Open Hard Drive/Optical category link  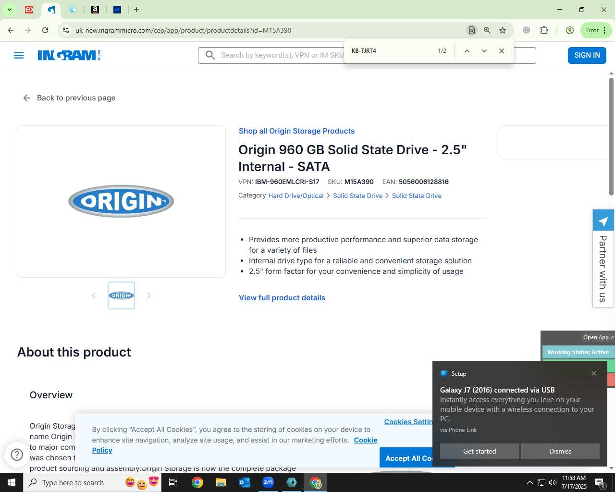click(x=296, y=196)
